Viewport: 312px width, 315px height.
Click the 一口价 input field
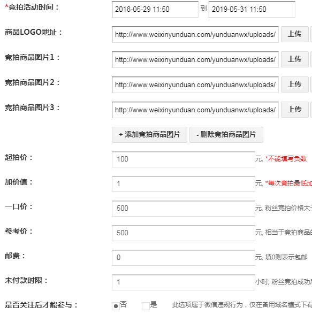click(184, 209)
